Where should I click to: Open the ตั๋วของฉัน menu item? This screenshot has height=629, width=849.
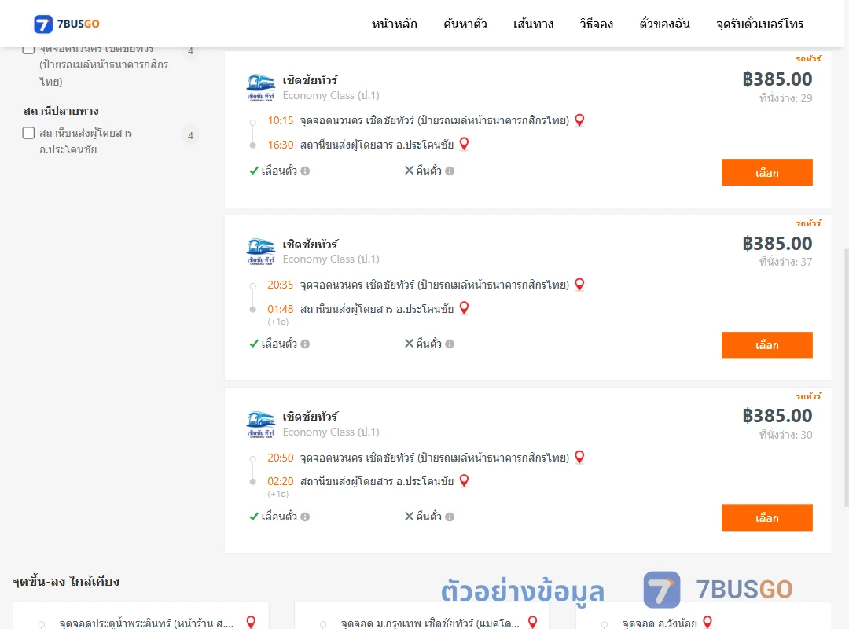pos(664,24)
